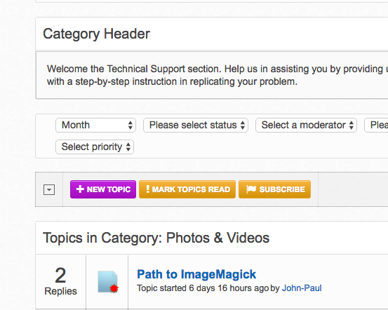Screen dimensions: 388x310
Task: Click the topic document icon with red star
Action: [x=108, y=282]
